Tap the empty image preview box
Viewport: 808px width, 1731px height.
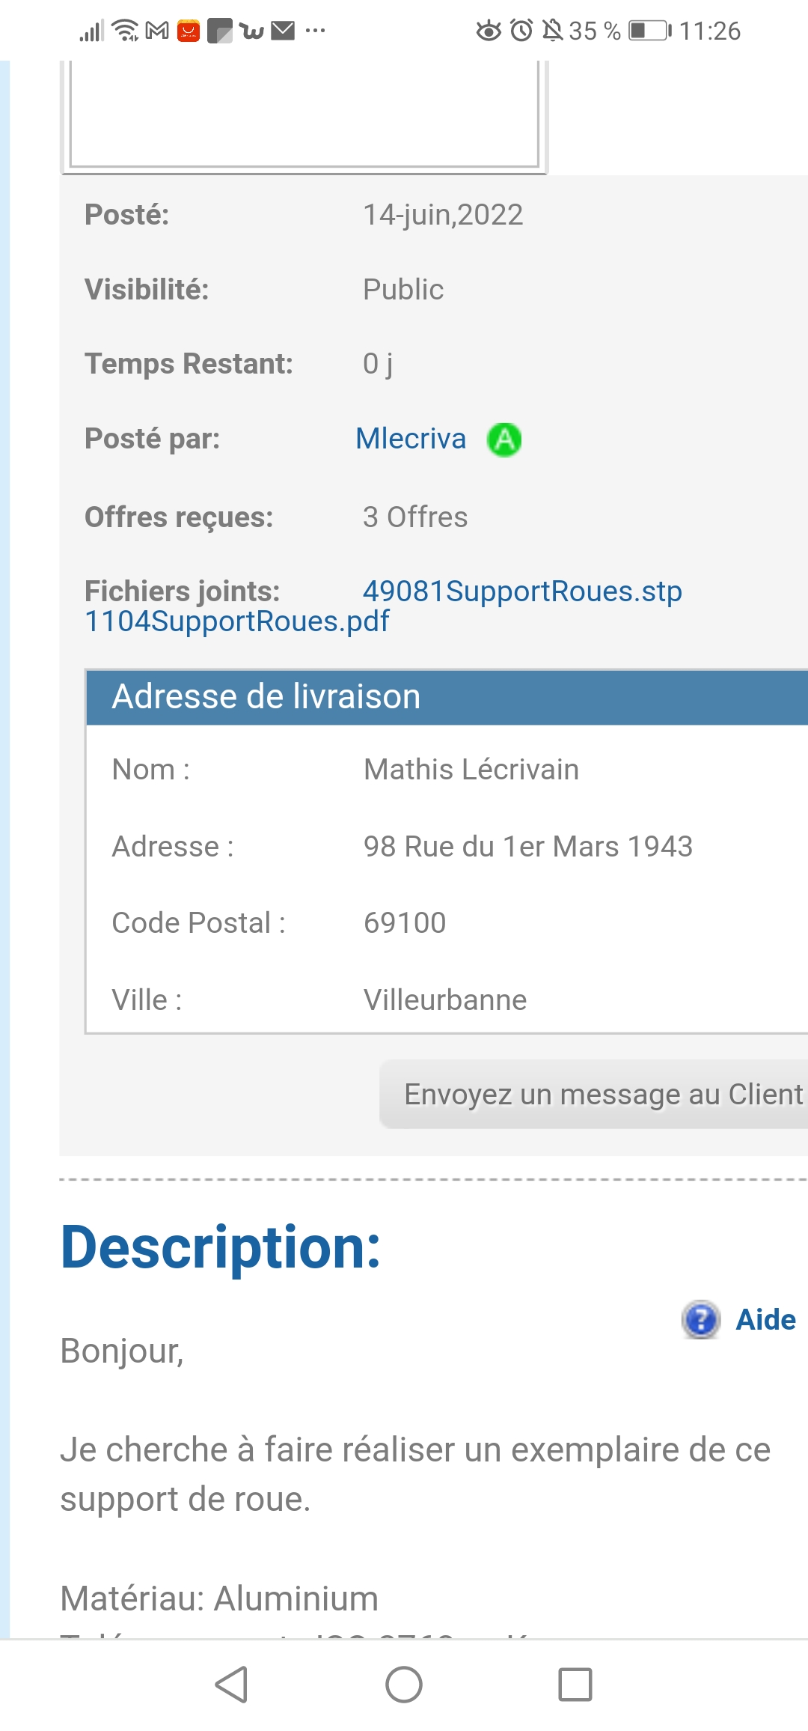(x=304, y=114)
